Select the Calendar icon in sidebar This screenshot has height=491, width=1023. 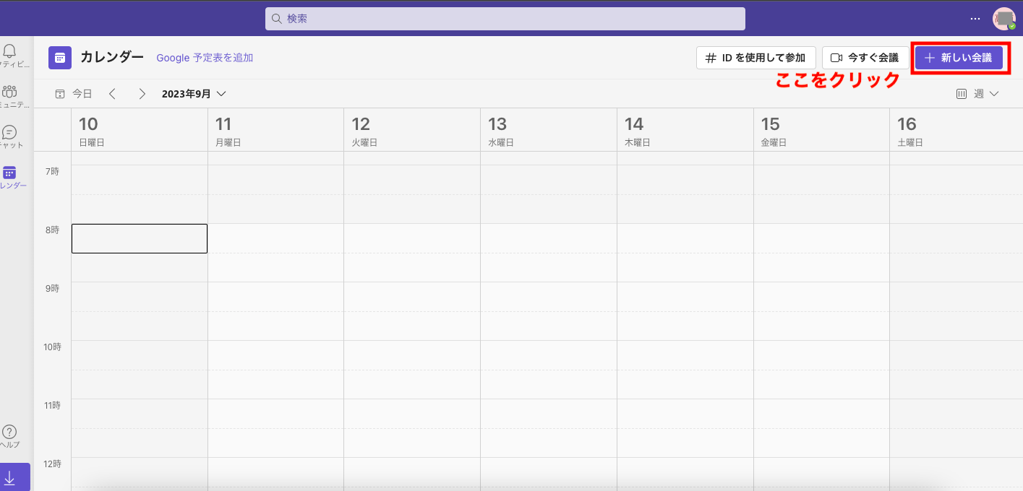[x=10, y=173]
